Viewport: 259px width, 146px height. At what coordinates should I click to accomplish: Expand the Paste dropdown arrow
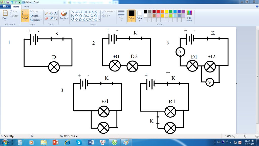tap(5, 20)
